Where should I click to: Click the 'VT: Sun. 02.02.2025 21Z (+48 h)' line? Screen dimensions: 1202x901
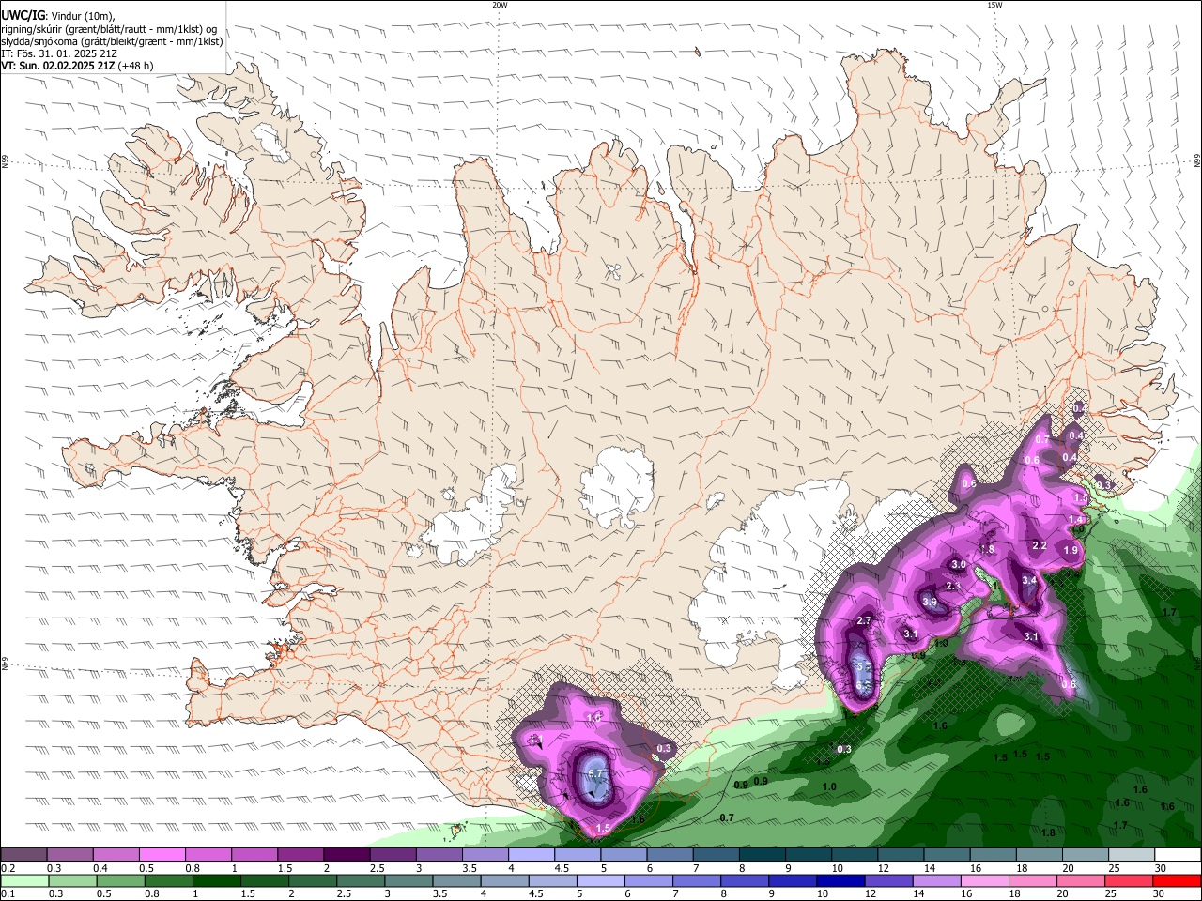pyautogui.click(x=77, y=66)
